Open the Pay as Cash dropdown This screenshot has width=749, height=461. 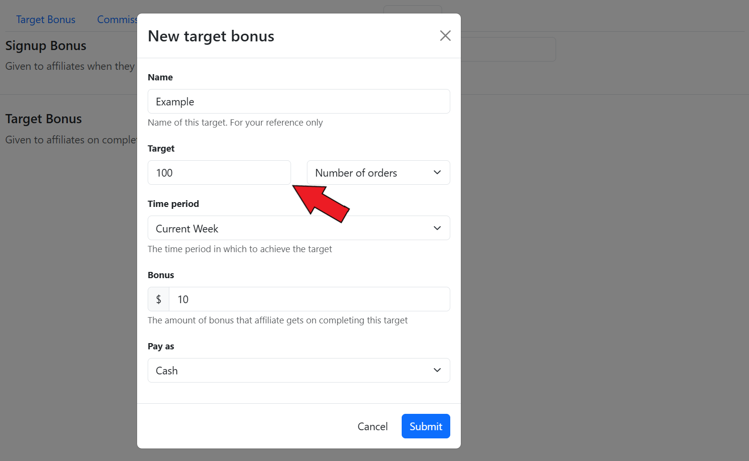[x=298, y=371]
